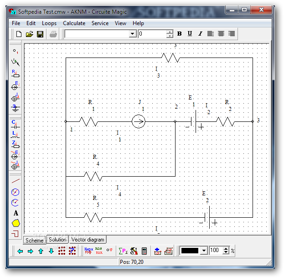284x278 pixels.
Task: Run the Kirchhoff method (Кирхгоф) icon
Action: (x=88, y=251)
